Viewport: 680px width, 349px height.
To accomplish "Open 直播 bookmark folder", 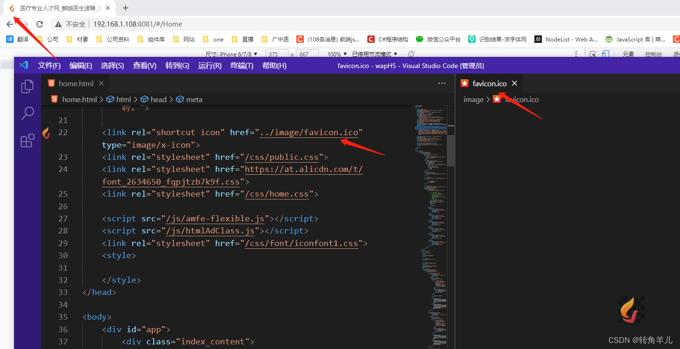I will 243,40.
